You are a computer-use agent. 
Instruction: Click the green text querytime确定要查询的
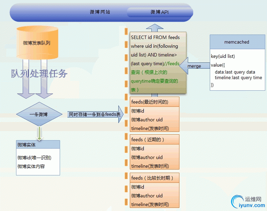pyautogui.click(x=154, y=81)
